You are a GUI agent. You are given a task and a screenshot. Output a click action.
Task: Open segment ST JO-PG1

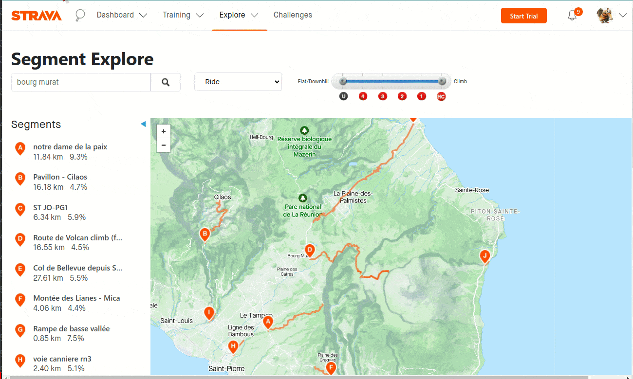tap(51, 207)
